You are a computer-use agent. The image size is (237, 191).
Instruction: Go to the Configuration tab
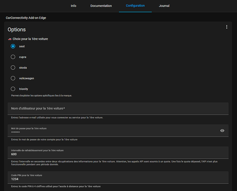pos(135,6)
